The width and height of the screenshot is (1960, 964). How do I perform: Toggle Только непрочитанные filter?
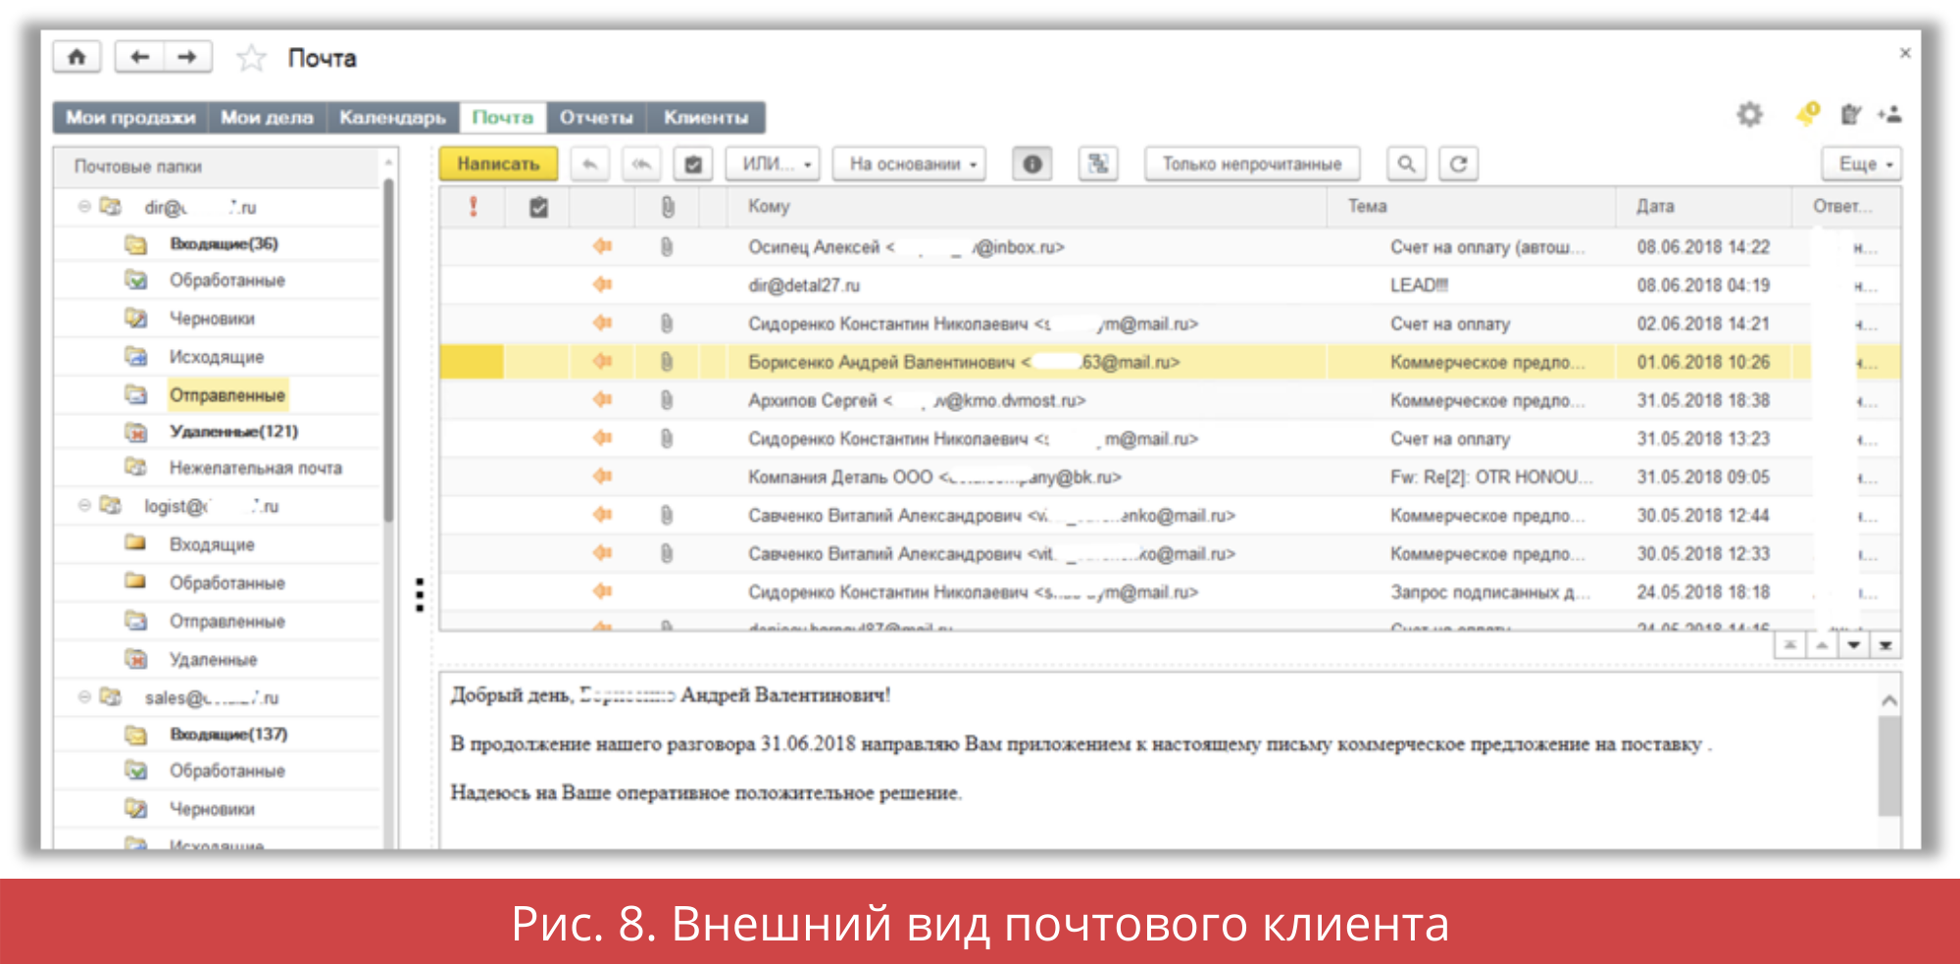pos(1252,164)
